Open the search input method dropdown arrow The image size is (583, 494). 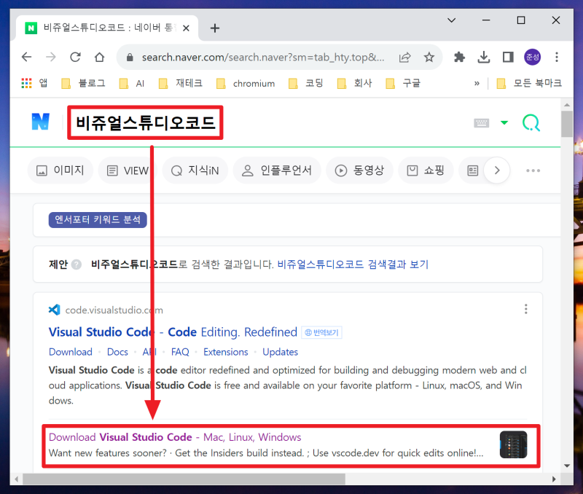tap(503, 122)
